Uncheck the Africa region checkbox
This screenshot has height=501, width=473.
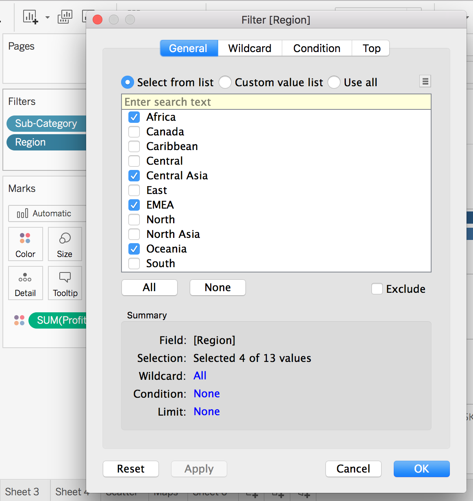[134, 117]
